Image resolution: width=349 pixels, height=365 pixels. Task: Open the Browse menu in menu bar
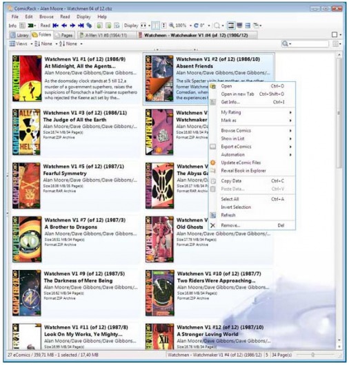coord(46,17)
